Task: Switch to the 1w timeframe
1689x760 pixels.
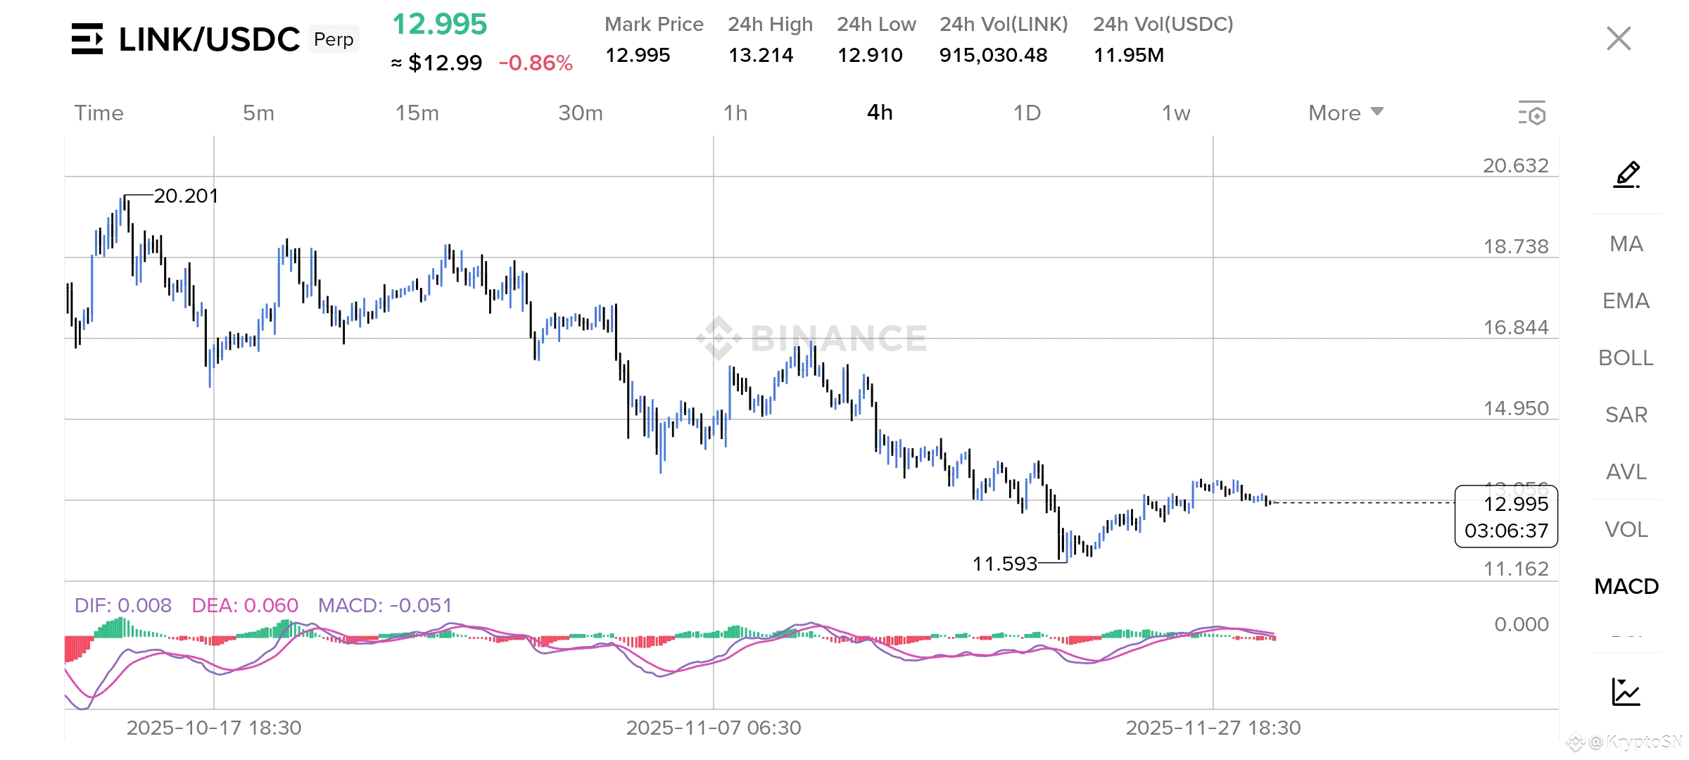Action: [1175, 113]
